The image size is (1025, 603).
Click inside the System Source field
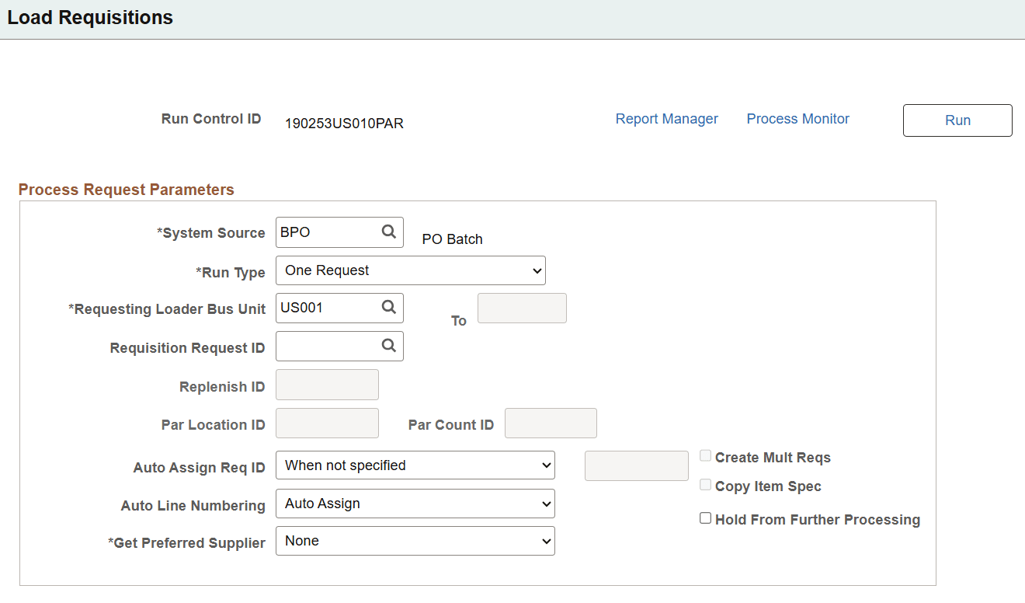click(326, 232)
